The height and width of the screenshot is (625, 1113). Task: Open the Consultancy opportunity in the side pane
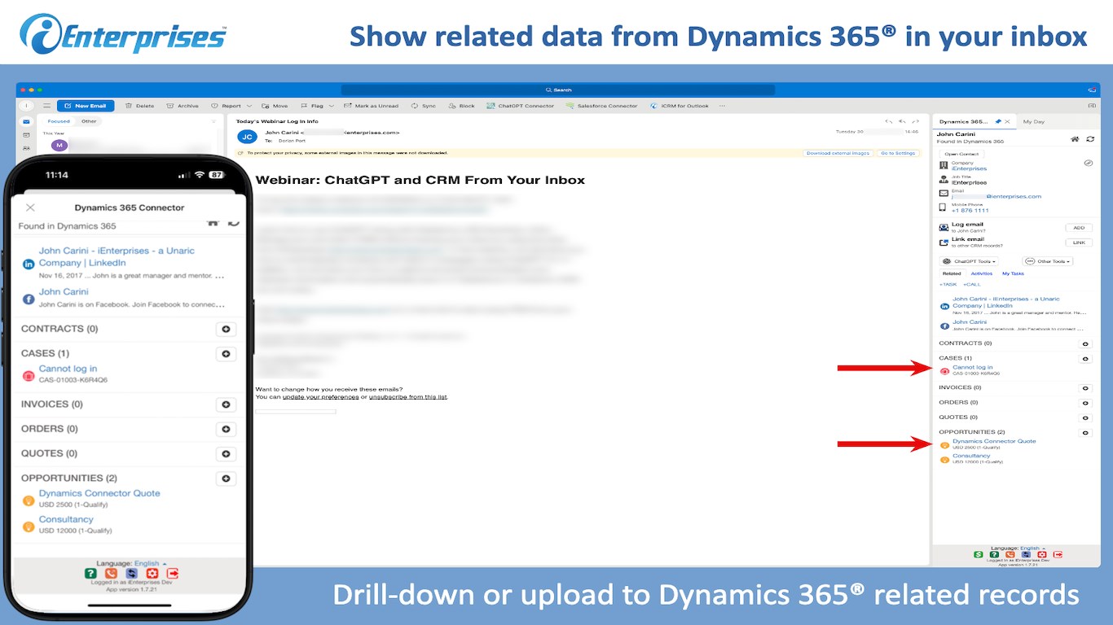point(971,456)
